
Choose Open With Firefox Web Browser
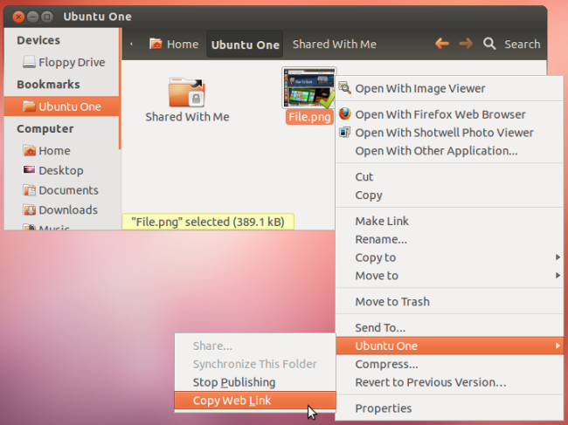[449, 114]
